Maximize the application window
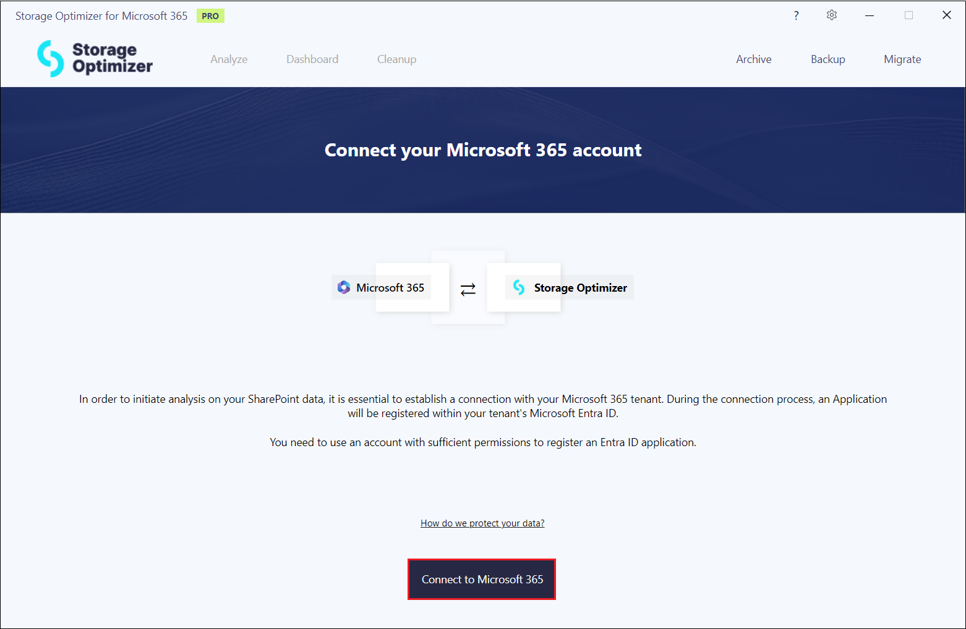 tap(908, 15)
